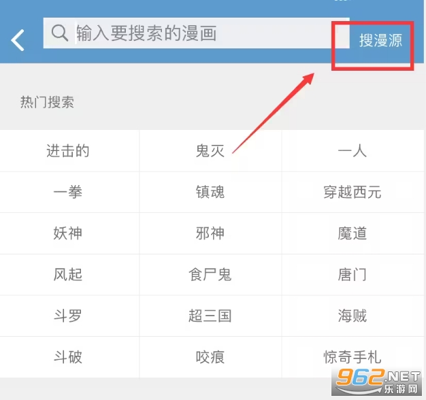Select hot search 进击的
This screenshot has width=426, height=400.
pyautogui.click(x=67, y=151)
